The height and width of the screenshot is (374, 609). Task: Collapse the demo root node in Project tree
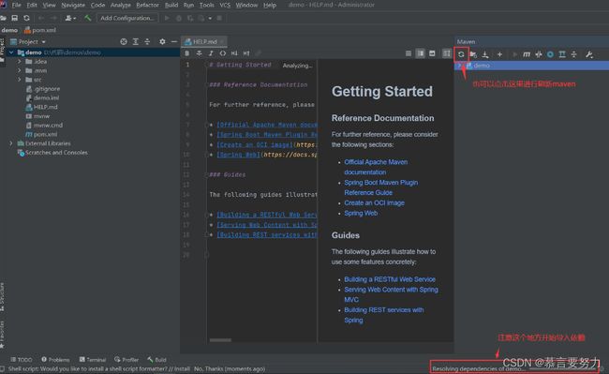pos(11,52)
